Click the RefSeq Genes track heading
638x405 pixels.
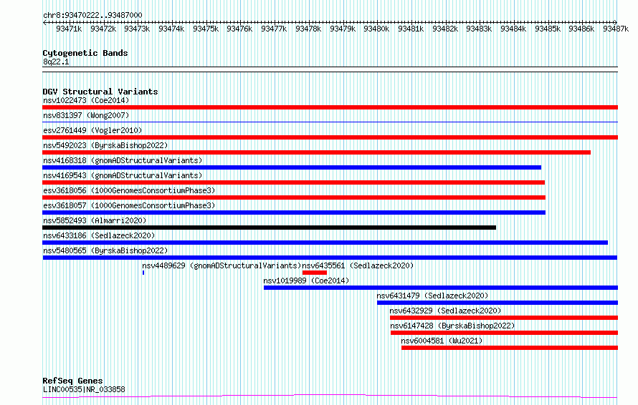click(72, 381)
